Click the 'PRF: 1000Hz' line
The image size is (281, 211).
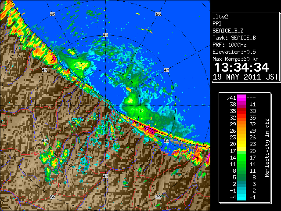pos(230,45)
